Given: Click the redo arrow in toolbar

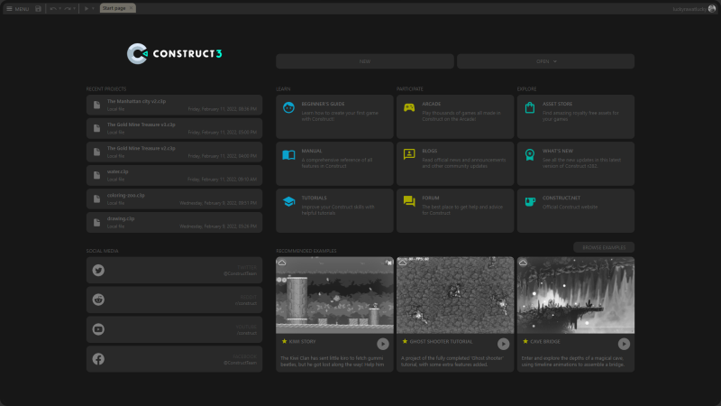Looking at the screenshot, I should 68,8.
